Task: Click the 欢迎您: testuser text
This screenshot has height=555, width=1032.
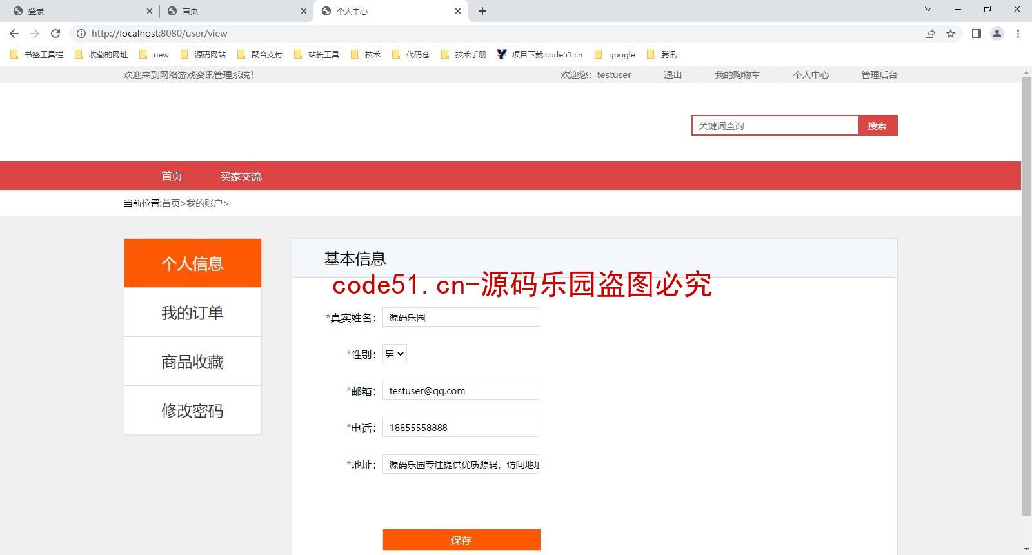Action: (595, 75)
